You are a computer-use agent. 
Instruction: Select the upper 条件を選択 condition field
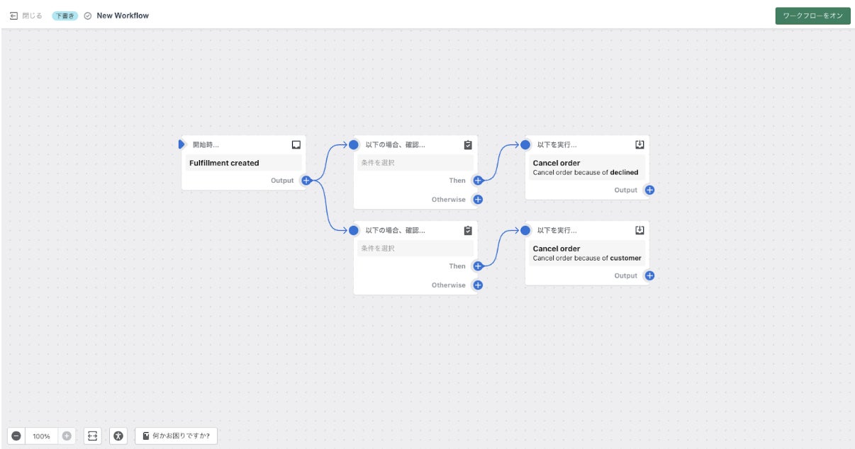(x=415, y=163)
